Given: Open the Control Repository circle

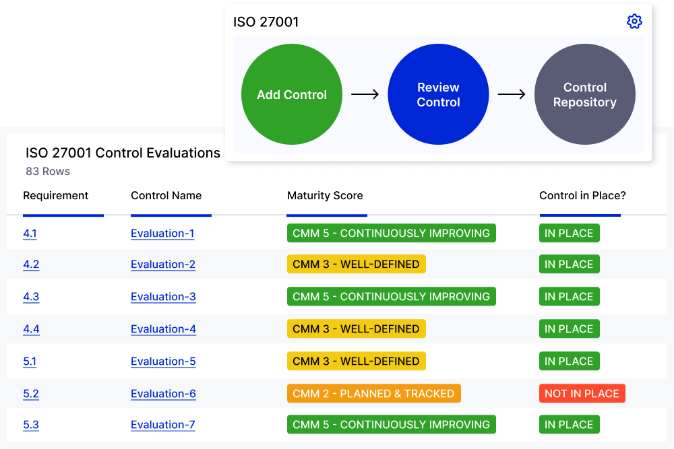Looking at the screenshot, I should (x=584, y=94).
